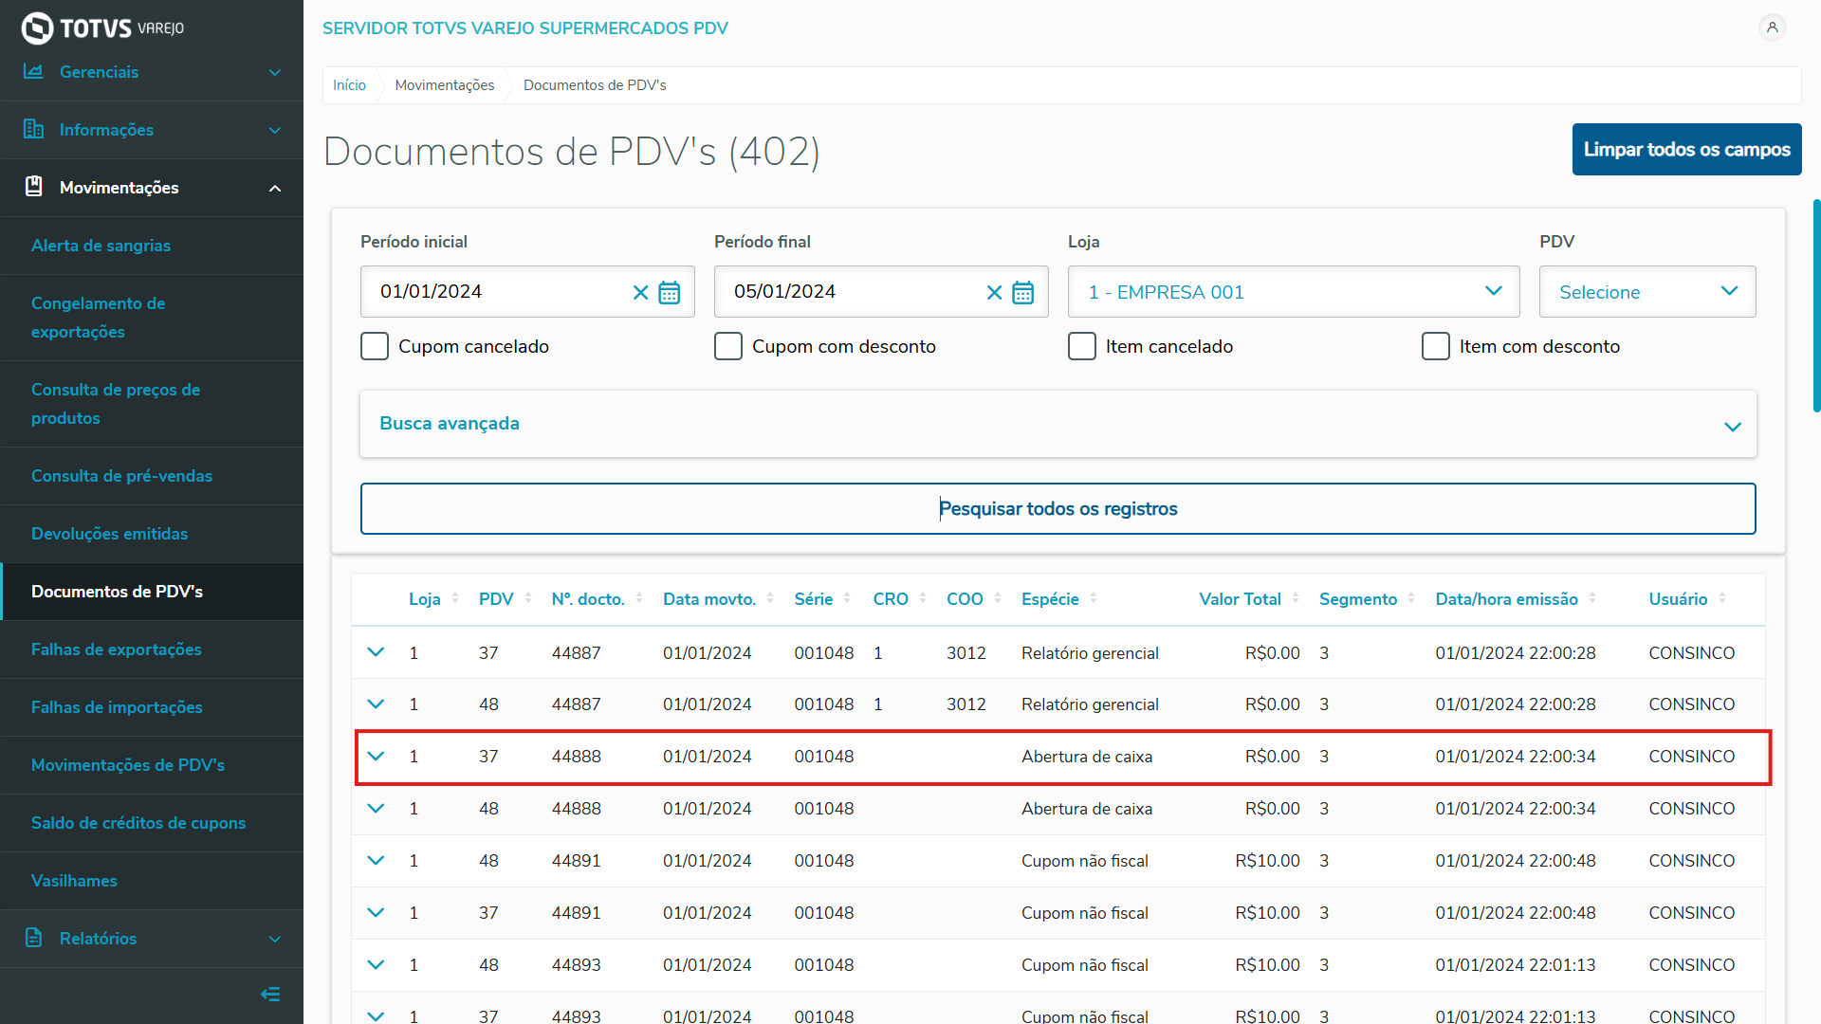
Task: Collapse sidebar using bottom arrow icon
Action: click(x=270, y=994)
